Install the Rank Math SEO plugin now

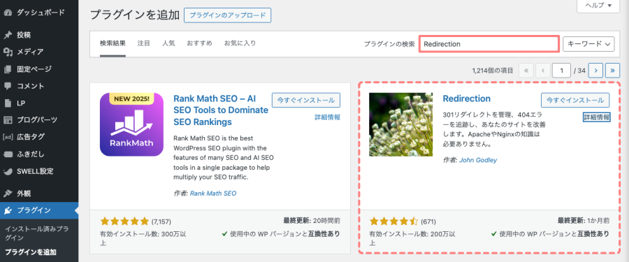pyautogui.click(x=306, y=100)
